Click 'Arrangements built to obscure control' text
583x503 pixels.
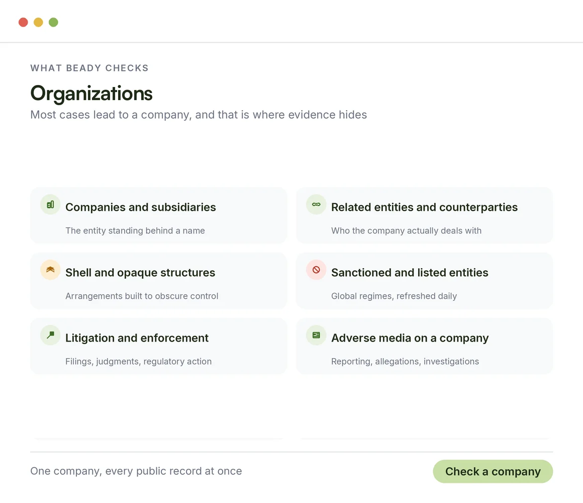(x=142, y=296)
